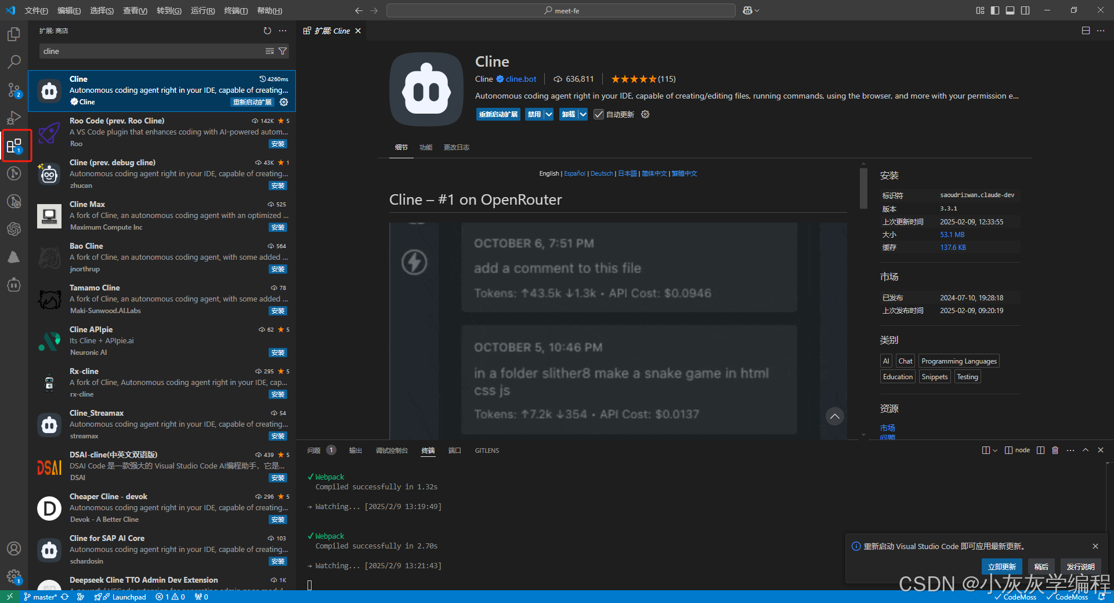
Task: Open the cline.bot publisher link
Action: pyautogui.click(x=520, y=79)
